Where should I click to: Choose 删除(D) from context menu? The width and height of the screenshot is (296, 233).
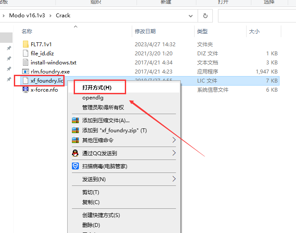(x=91, y=225)
